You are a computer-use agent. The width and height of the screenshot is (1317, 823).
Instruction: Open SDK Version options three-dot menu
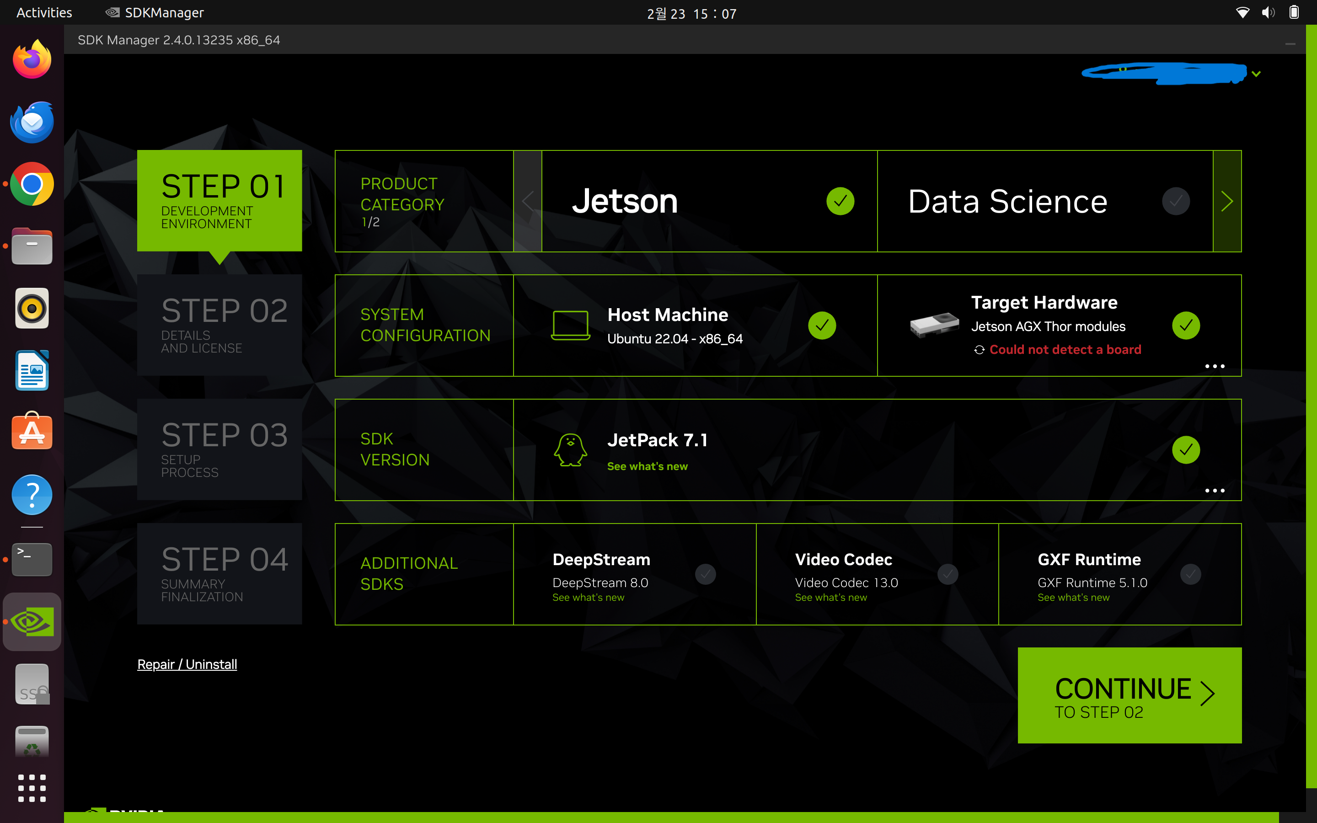(x=1214, y=491)
